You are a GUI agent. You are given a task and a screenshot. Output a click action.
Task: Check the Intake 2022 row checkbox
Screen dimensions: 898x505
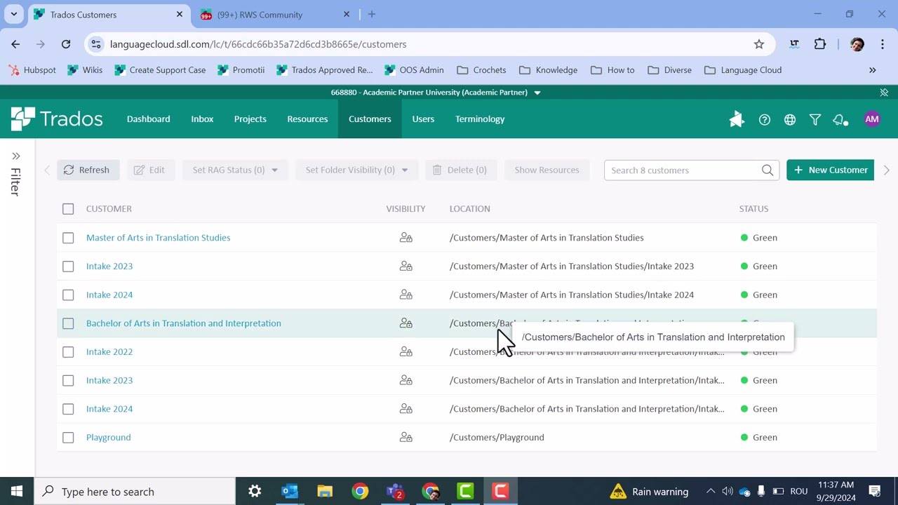coord(68,352)
